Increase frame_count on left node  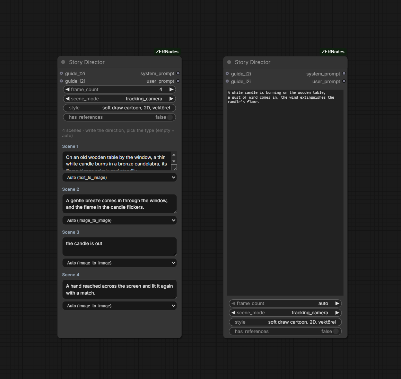[x=171, y=89]
